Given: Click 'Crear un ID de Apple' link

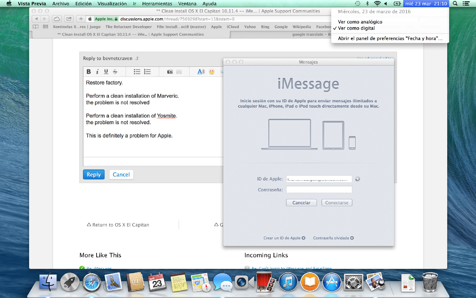Looking at the screenshot, I should click(284, 238).
